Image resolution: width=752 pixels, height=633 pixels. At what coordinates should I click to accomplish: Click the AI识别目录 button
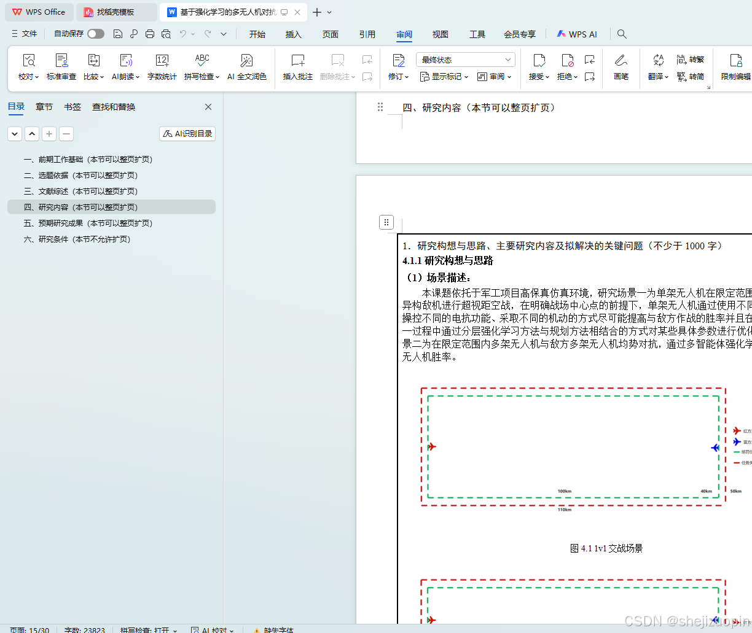coord(187,133)
